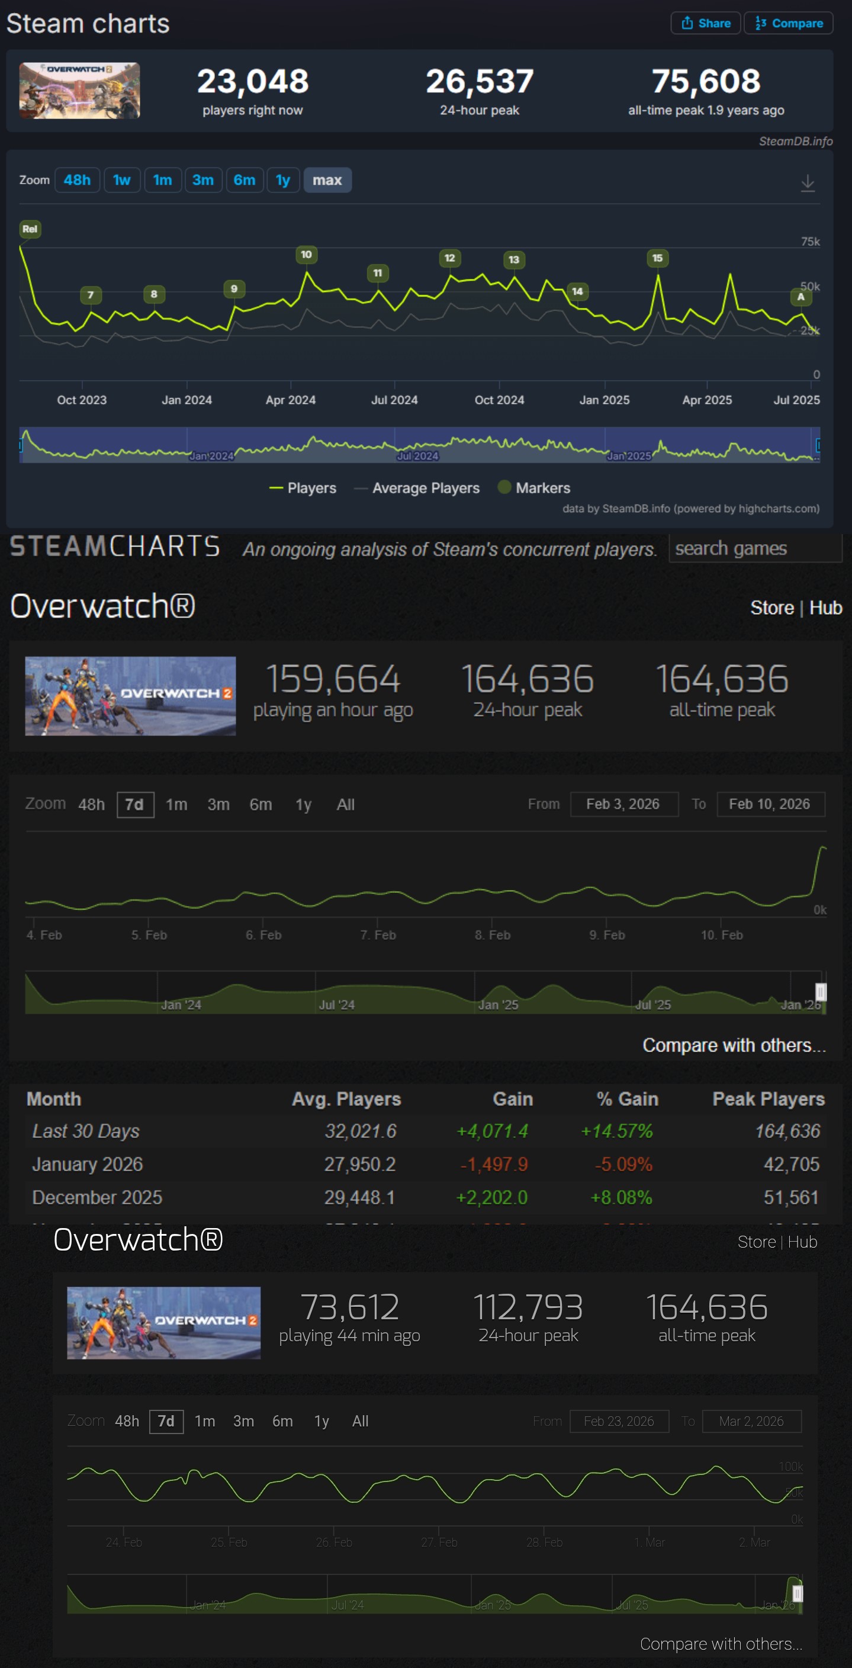Select marker 14 on the SteamDB chart
Screen dimensions: 852x1668
[577, 291]
